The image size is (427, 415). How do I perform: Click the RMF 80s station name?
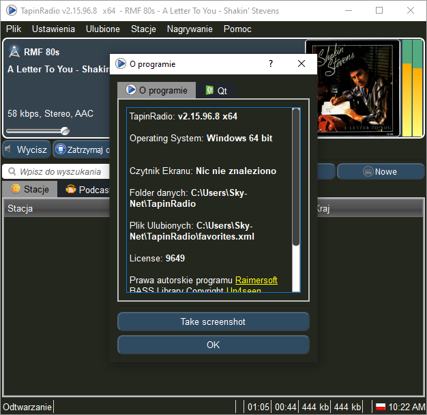point(42,52)
